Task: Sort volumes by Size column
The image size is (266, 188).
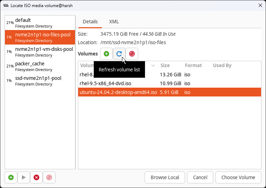Action: pos(170,65)
